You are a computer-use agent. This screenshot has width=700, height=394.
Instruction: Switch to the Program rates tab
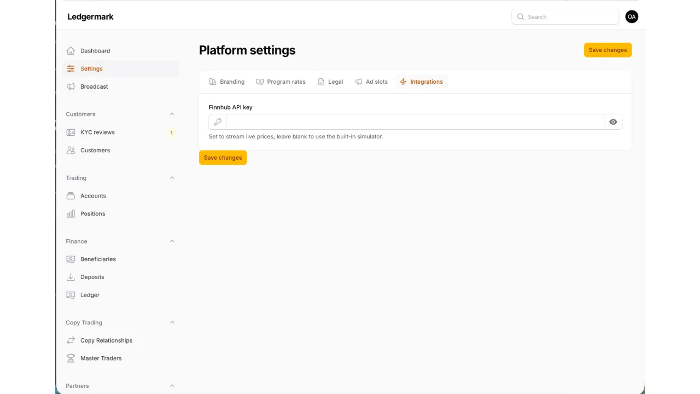pos(281,82)
